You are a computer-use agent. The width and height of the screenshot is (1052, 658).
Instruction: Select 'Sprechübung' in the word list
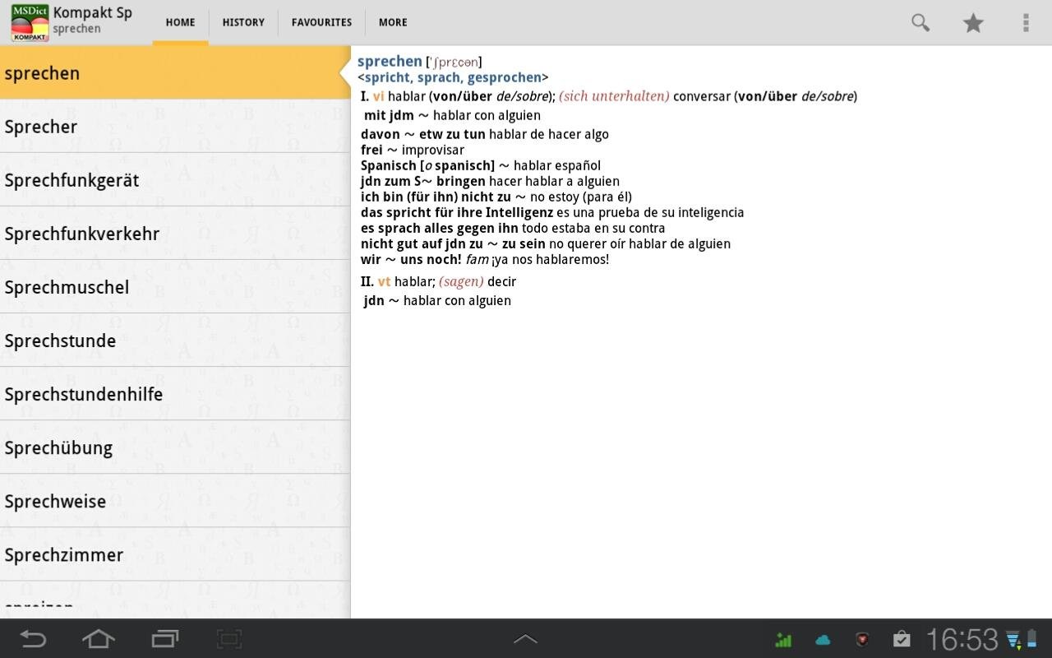point(175,447)
